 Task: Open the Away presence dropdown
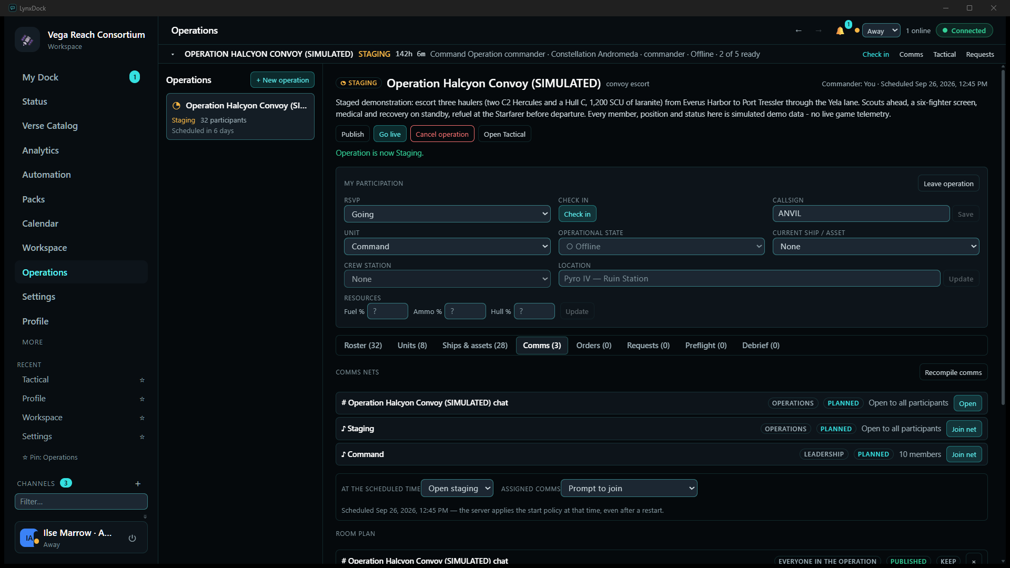881,31
